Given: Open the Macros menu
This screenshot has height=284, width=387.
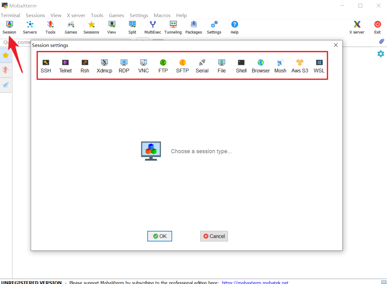Looking at the screenshot, I should (x=162, y=15).
